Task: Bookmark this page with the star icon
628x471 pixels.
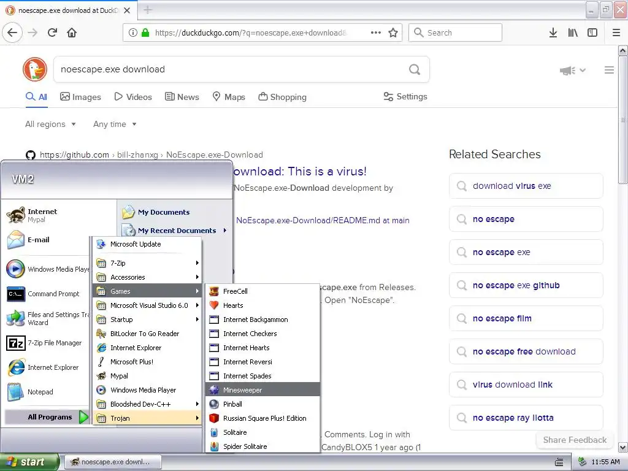Action: point(393,33)
